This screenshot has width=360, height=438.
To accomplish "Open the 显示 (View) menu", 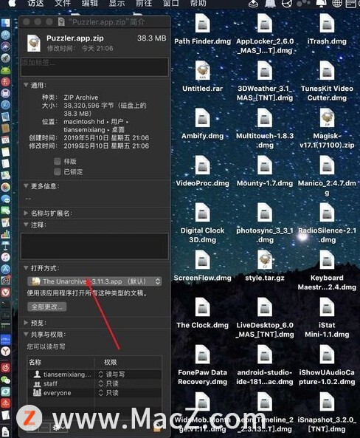I will click(x=117, y=4).
